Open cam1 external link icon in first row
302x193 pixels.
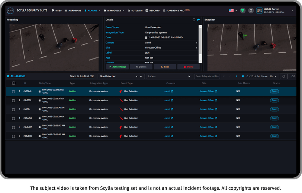172,91
